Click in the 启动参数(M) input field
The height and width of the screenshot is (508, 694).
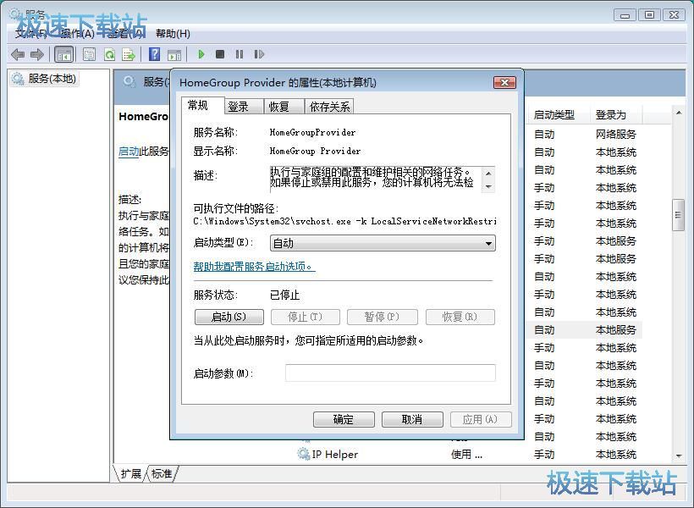tap(390, 373)
